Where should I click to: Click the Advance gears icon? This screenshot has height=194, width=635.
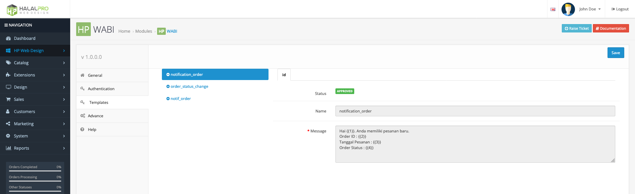click(83, 116)
